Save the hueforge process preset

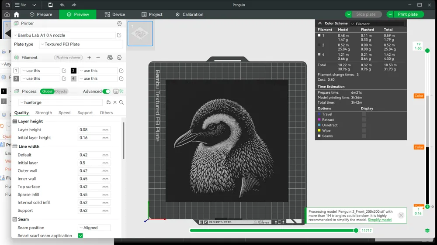point(108,102)
